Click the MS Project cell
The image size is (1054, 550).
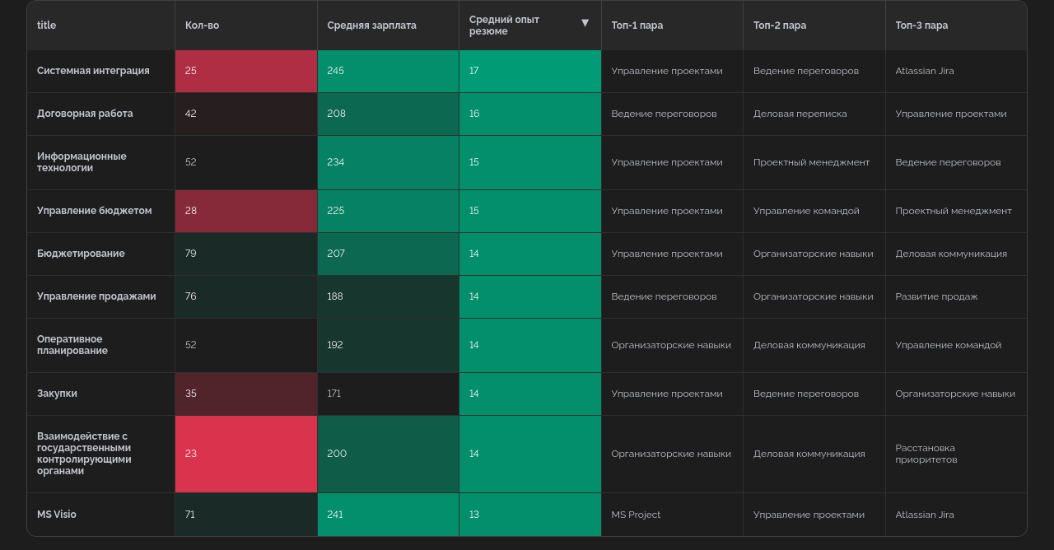coord(636,515)
